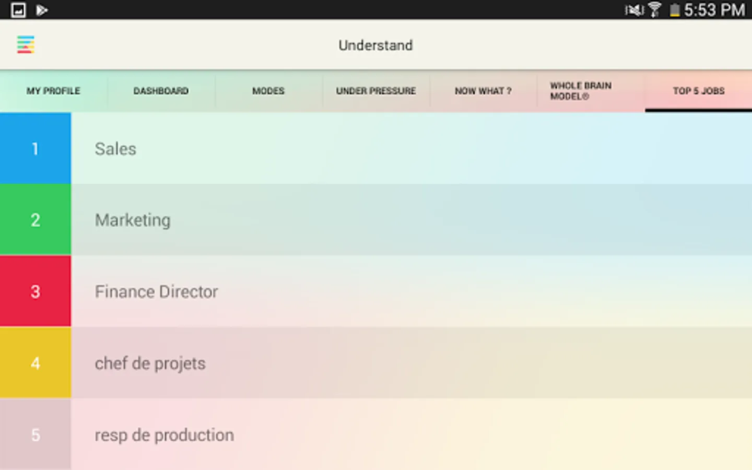Tap the picture icon in status bar
Image resolution: width=752 pixels, height=470 pixels.
[18, 10]
